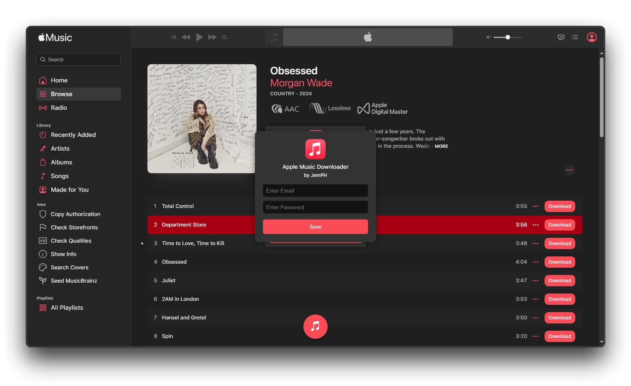Open artist Morgan Wade link
The image size is (631, 386).
click(x=301, y=83)
